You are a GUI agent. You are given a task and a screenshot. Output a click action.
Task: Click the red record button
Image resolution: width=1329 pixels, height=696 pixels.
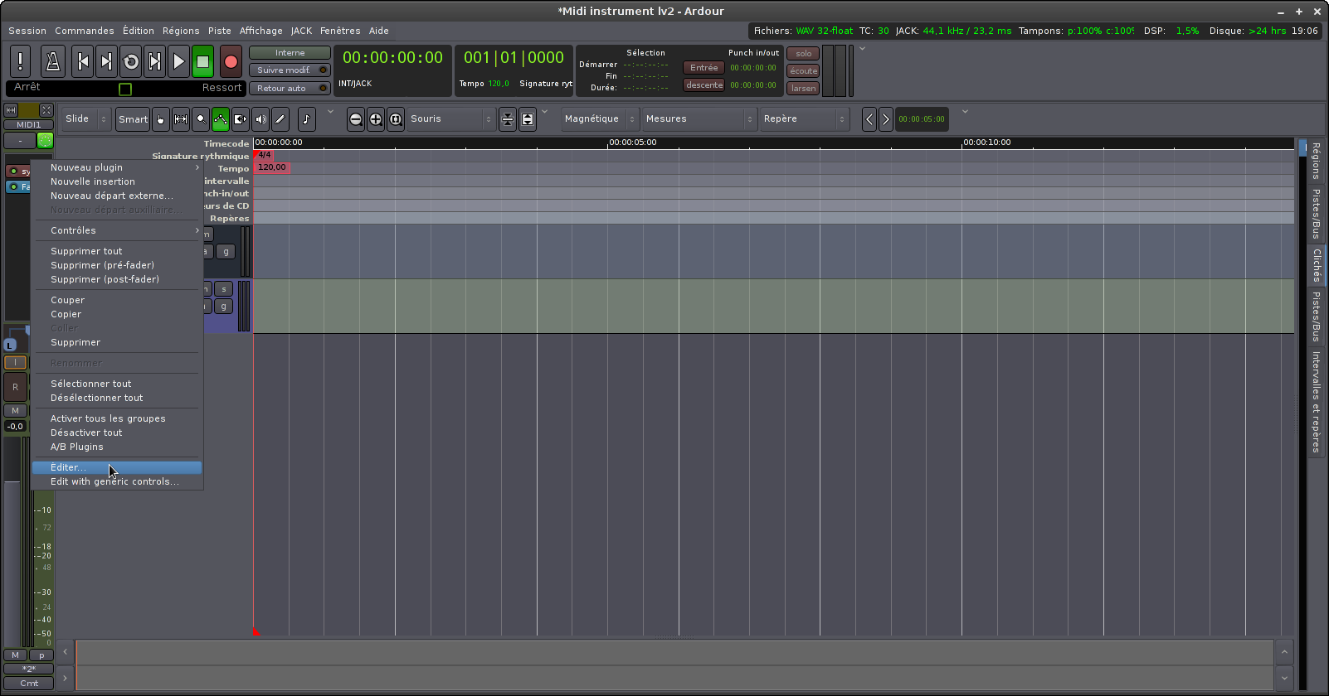pyautogui.click(x=231, y=61)
